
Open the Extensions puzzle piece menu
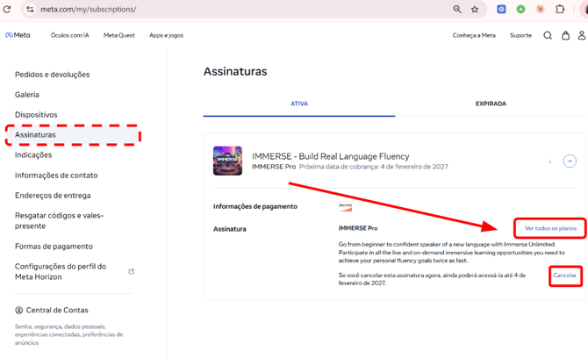[x=560, y=9]
